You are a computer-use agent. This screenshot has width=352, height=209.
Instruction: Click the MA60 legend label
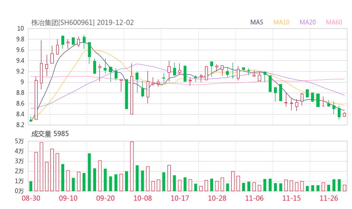tap(334, 22)
